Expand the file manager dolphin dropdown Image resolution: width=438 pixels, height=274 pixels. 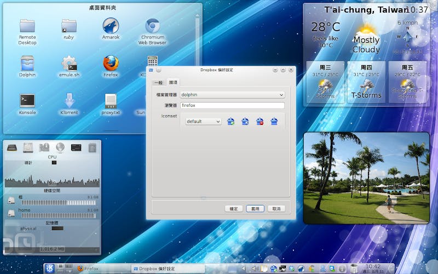click(232, 95)
